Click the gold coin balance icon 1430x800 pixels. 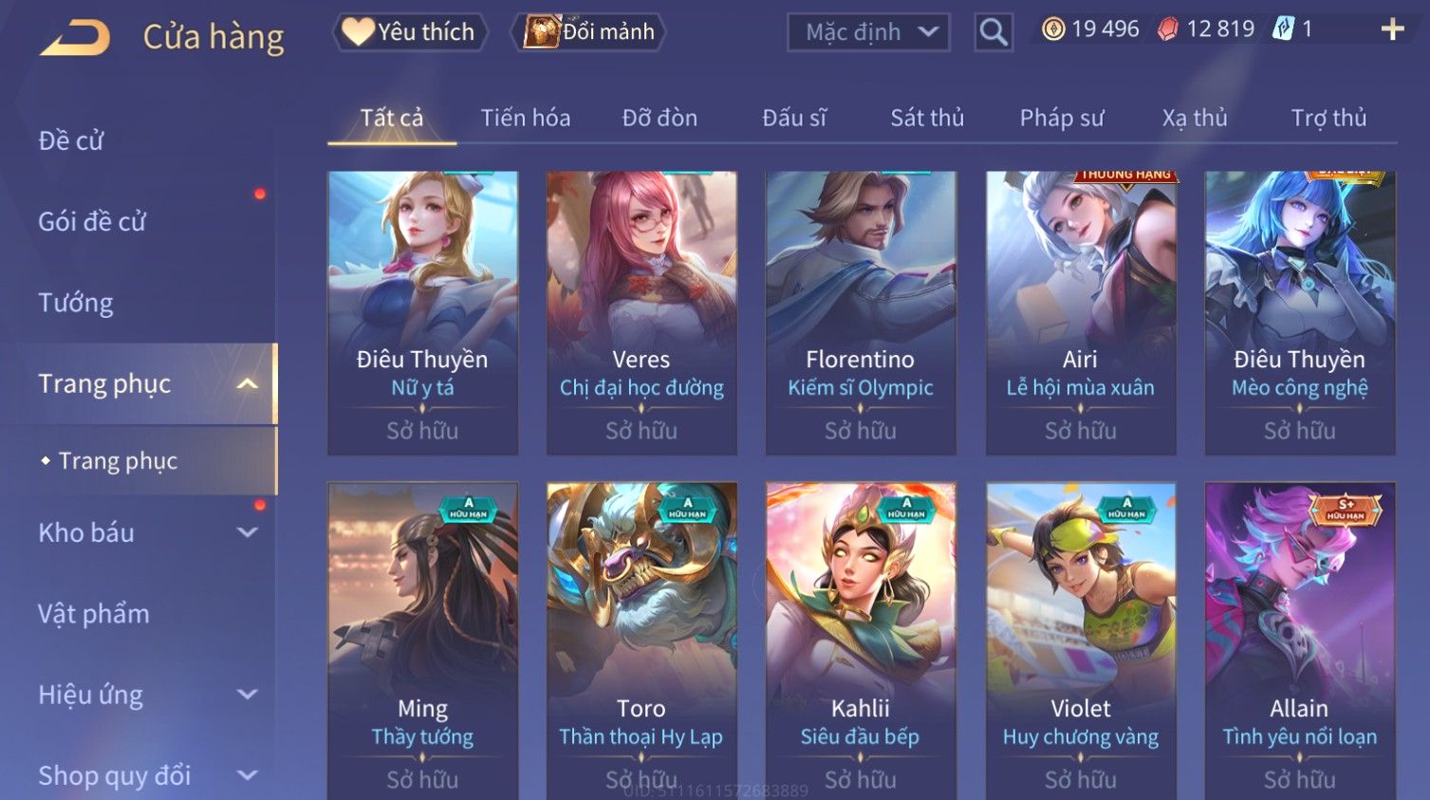point(1053,29)
